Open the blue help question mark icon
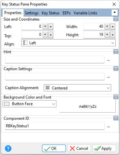The image size is (120, 155). [8, 148]
